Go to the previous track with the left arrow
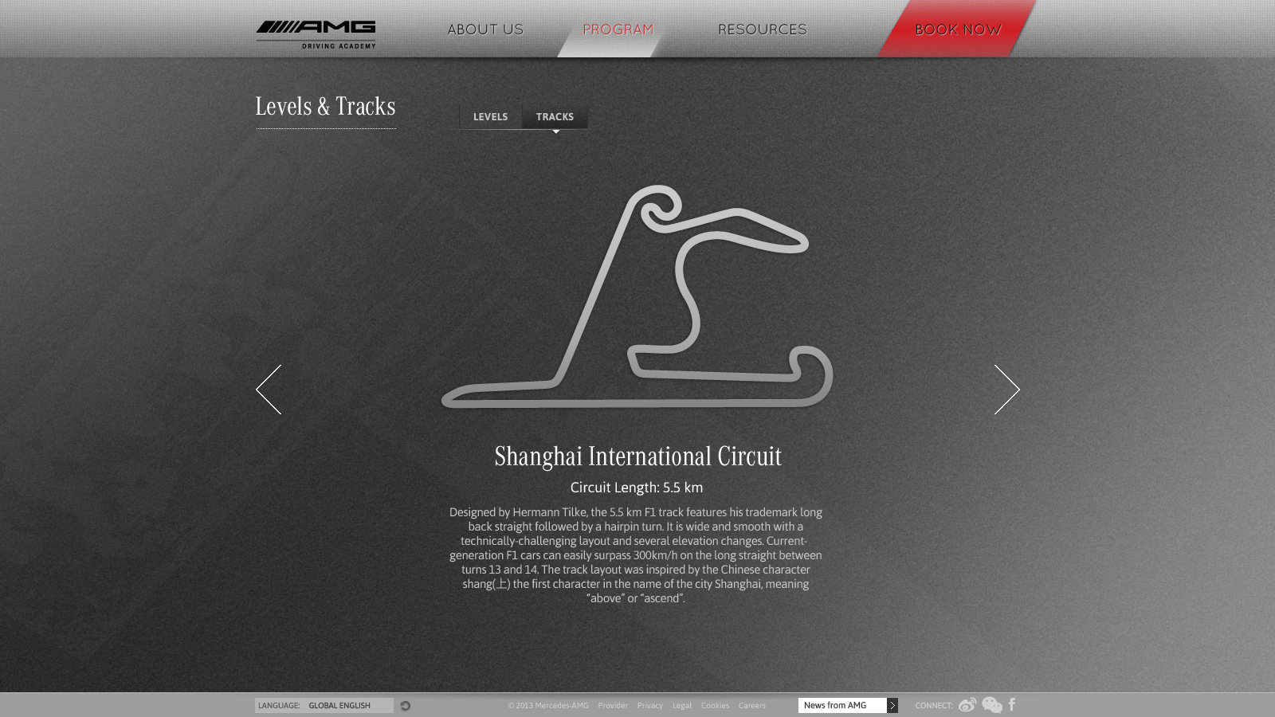Viewport: 1275px width, 717px height. tap(269, 390)
